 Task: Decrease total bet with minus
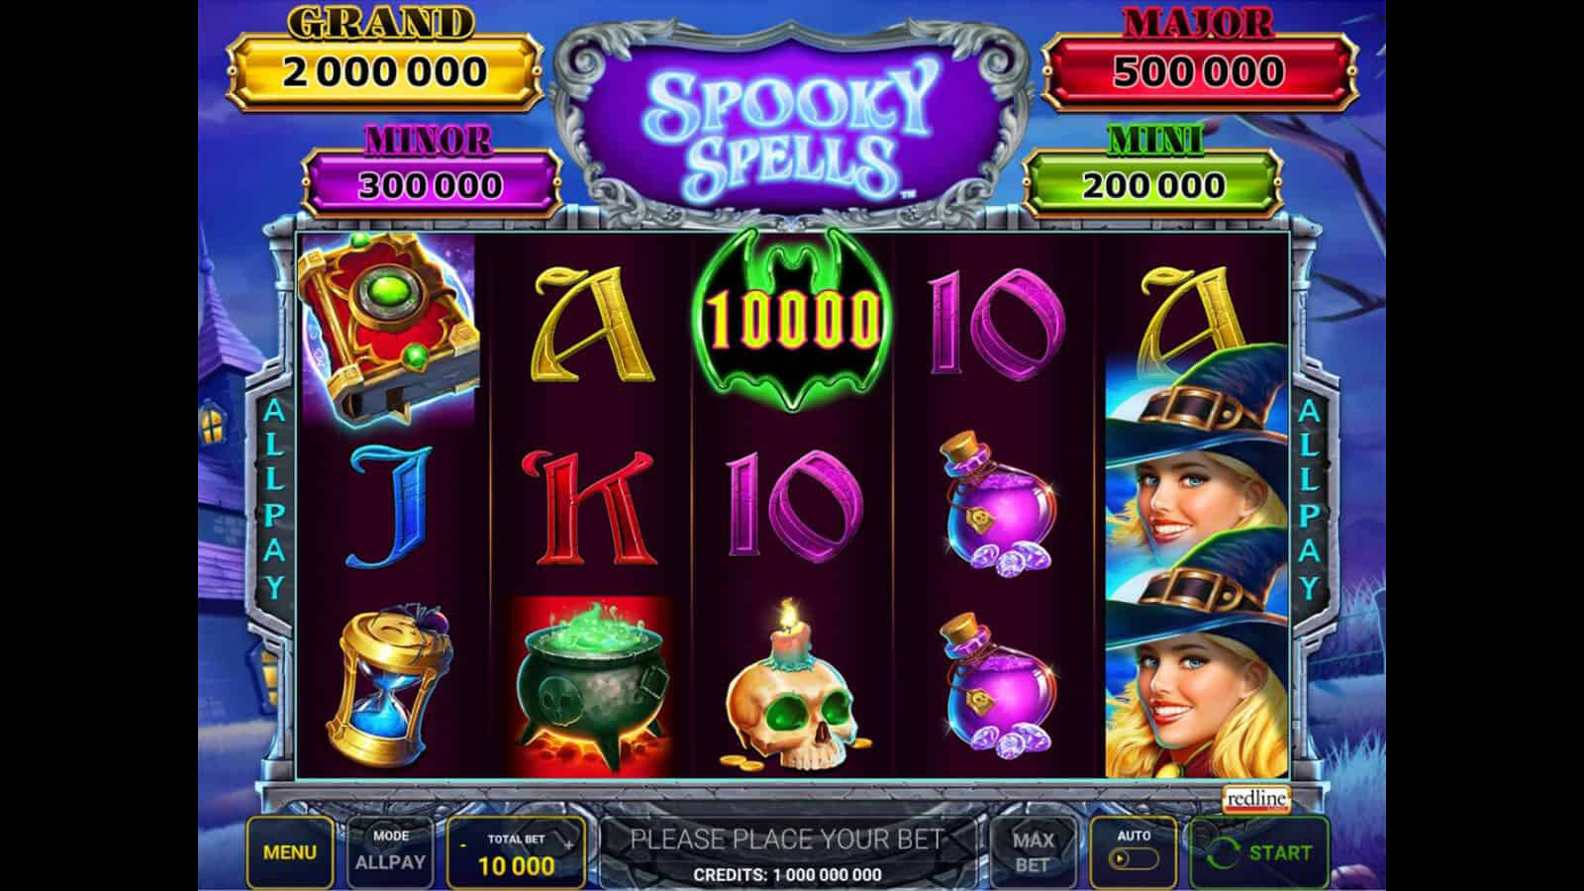(463, 845)
